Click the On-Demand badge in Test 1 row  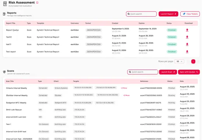point(43,124)
